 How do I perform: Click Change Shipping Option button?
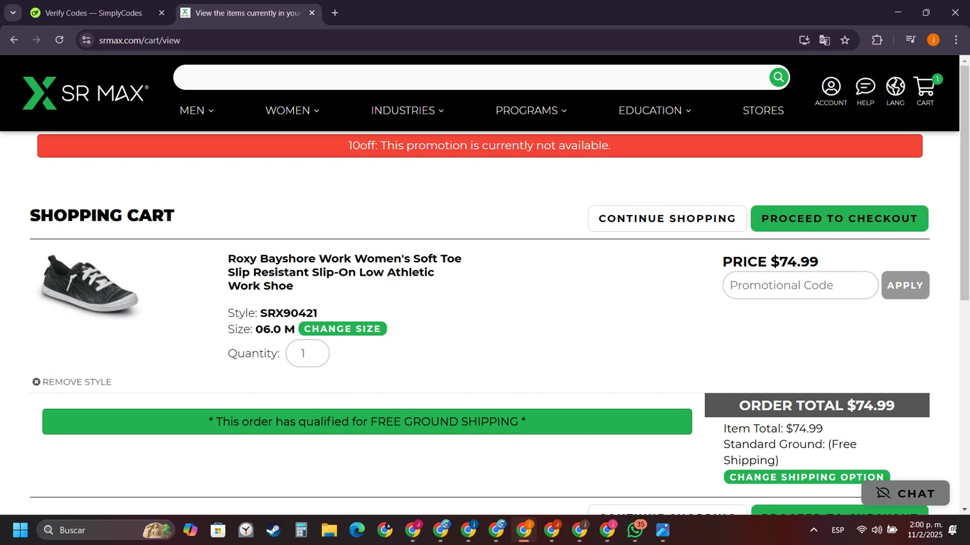tap(806, 477)
